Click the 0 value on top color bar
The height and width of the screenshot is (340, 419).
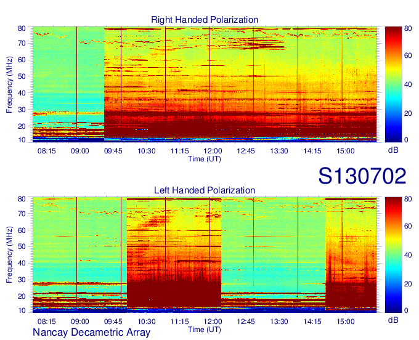406,140
